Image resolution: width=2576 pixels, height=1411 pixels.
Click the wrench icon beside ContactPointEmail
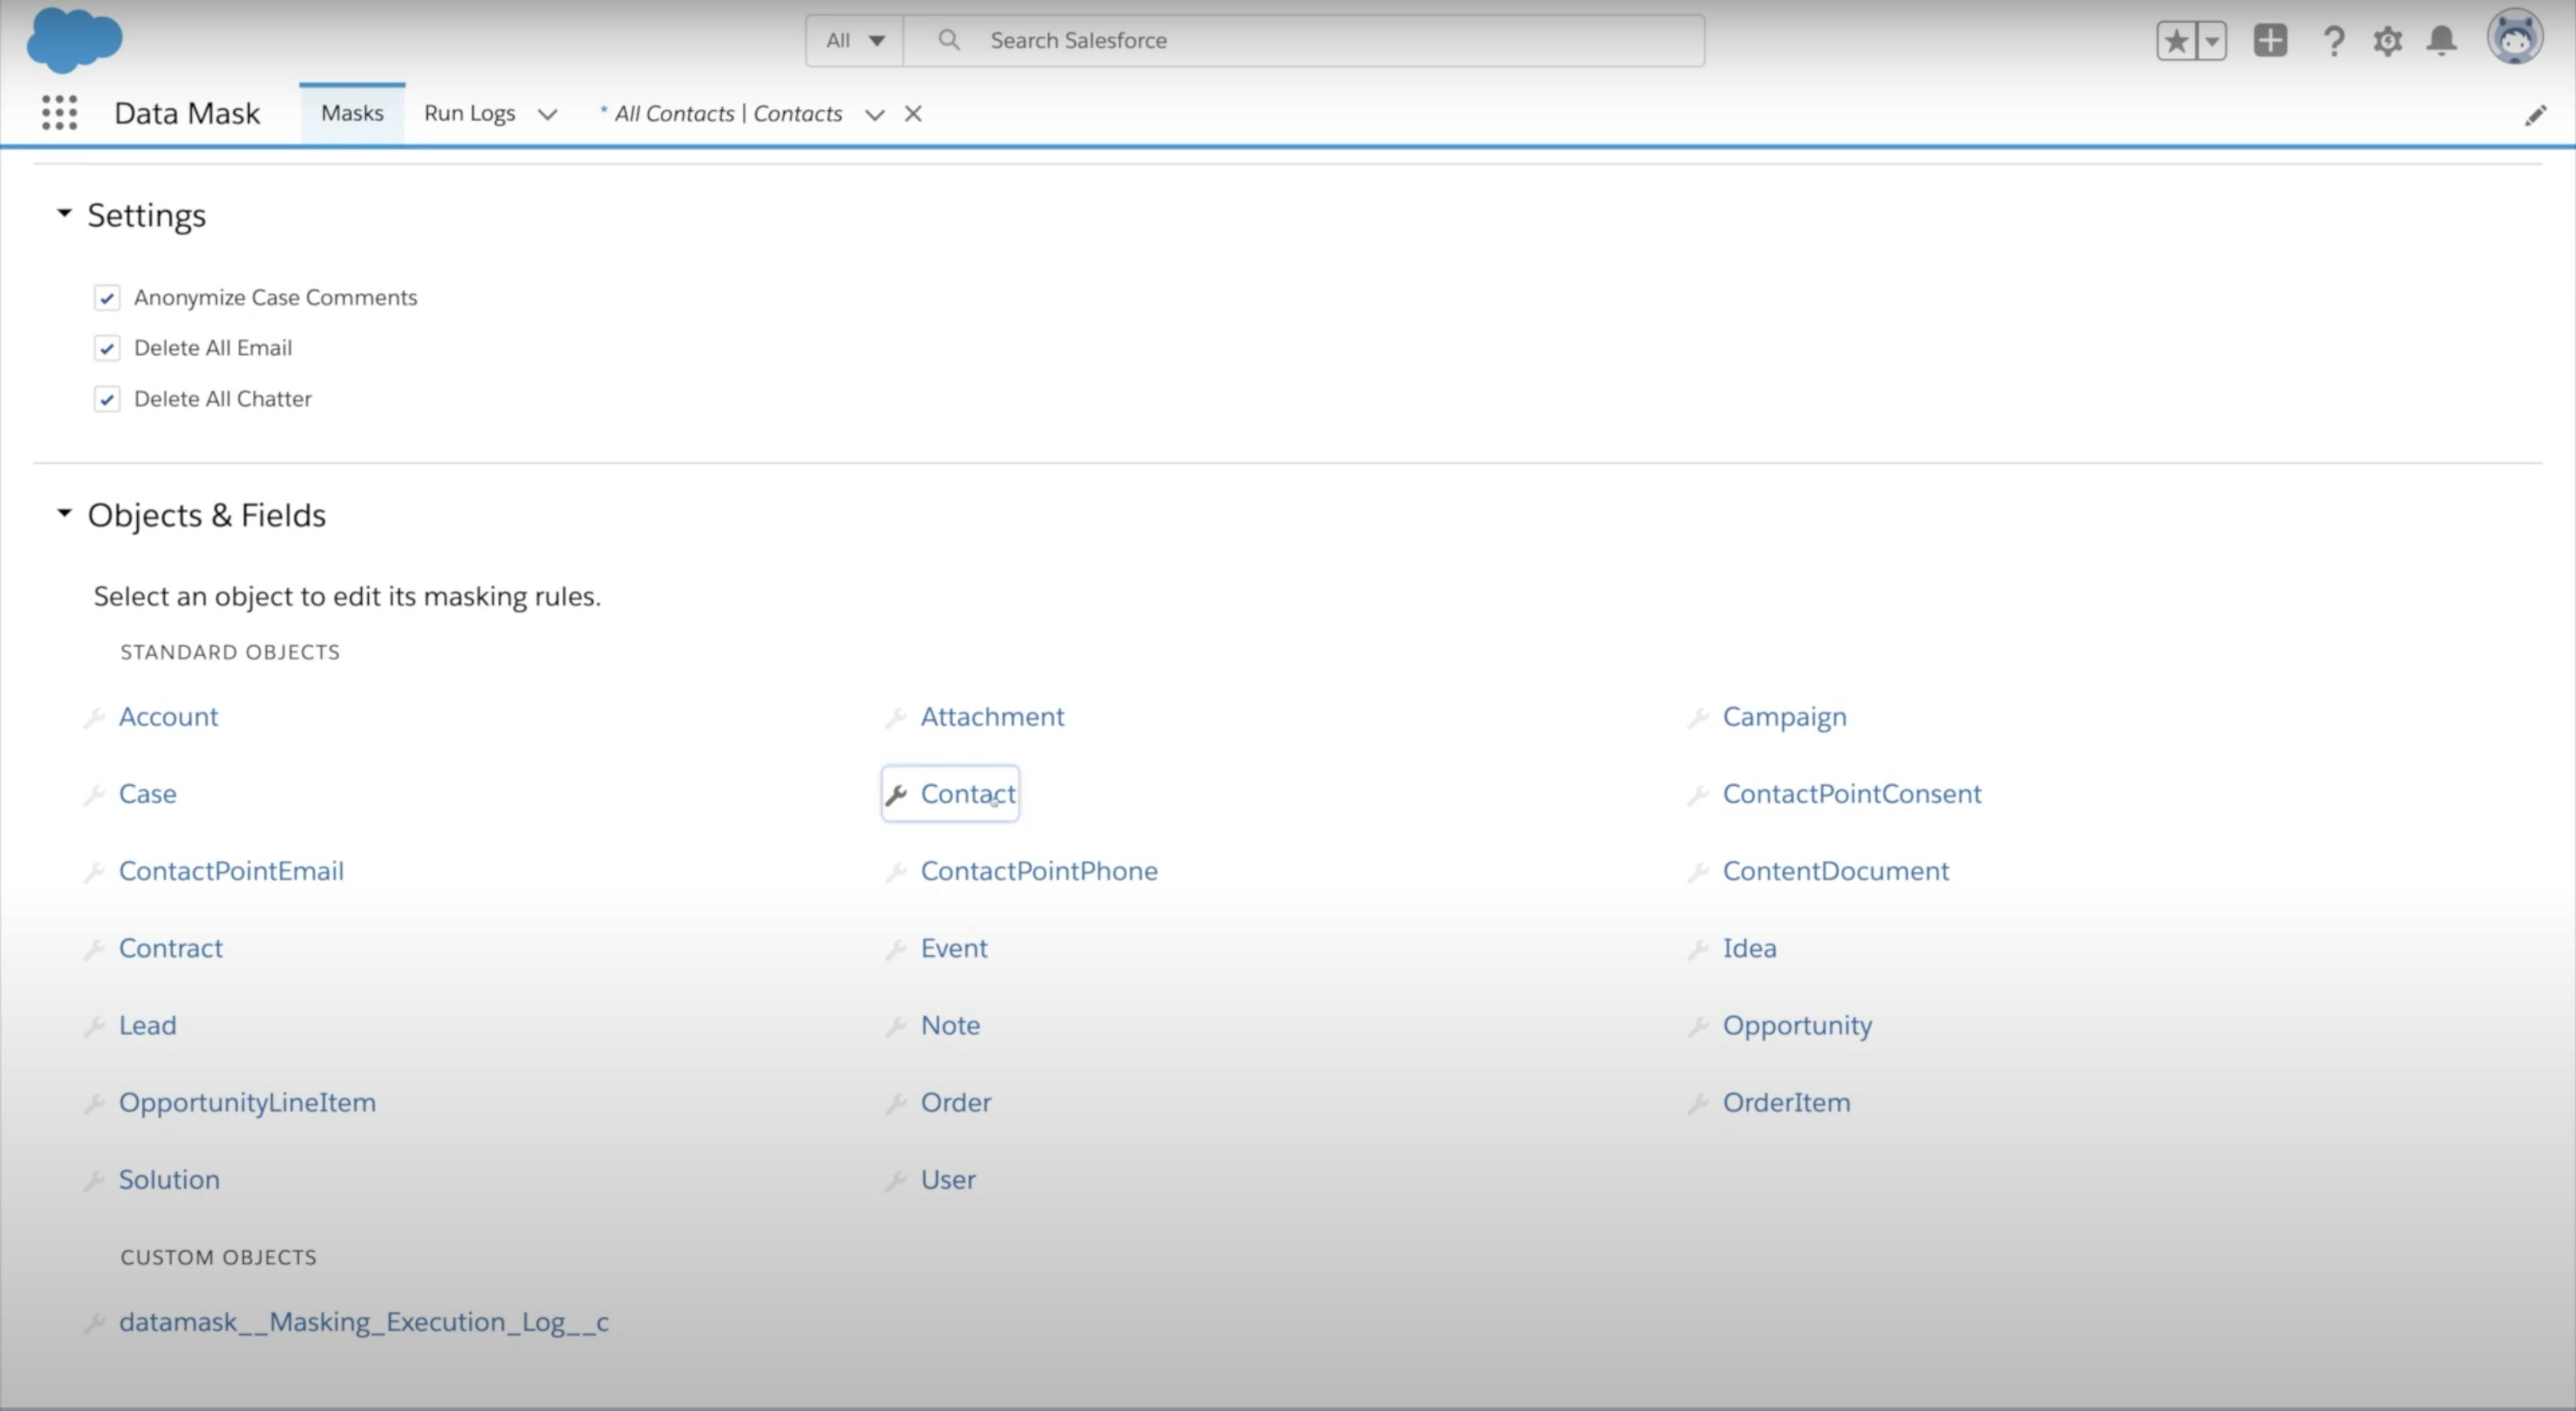click(95, 871)
